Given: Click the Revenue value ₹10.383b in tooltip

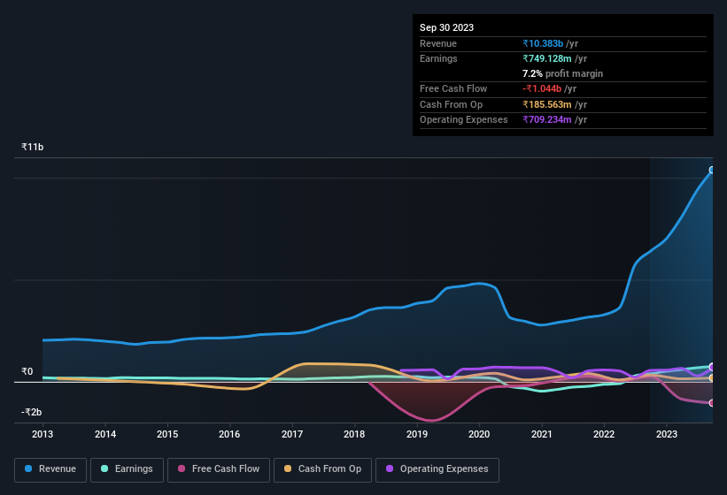Looking at the screenshot, I should (x=549, y=43).
